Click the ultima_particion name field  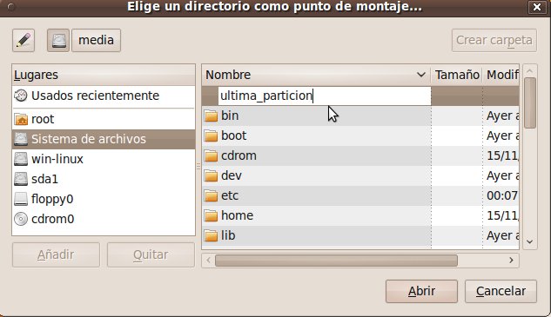325,96
